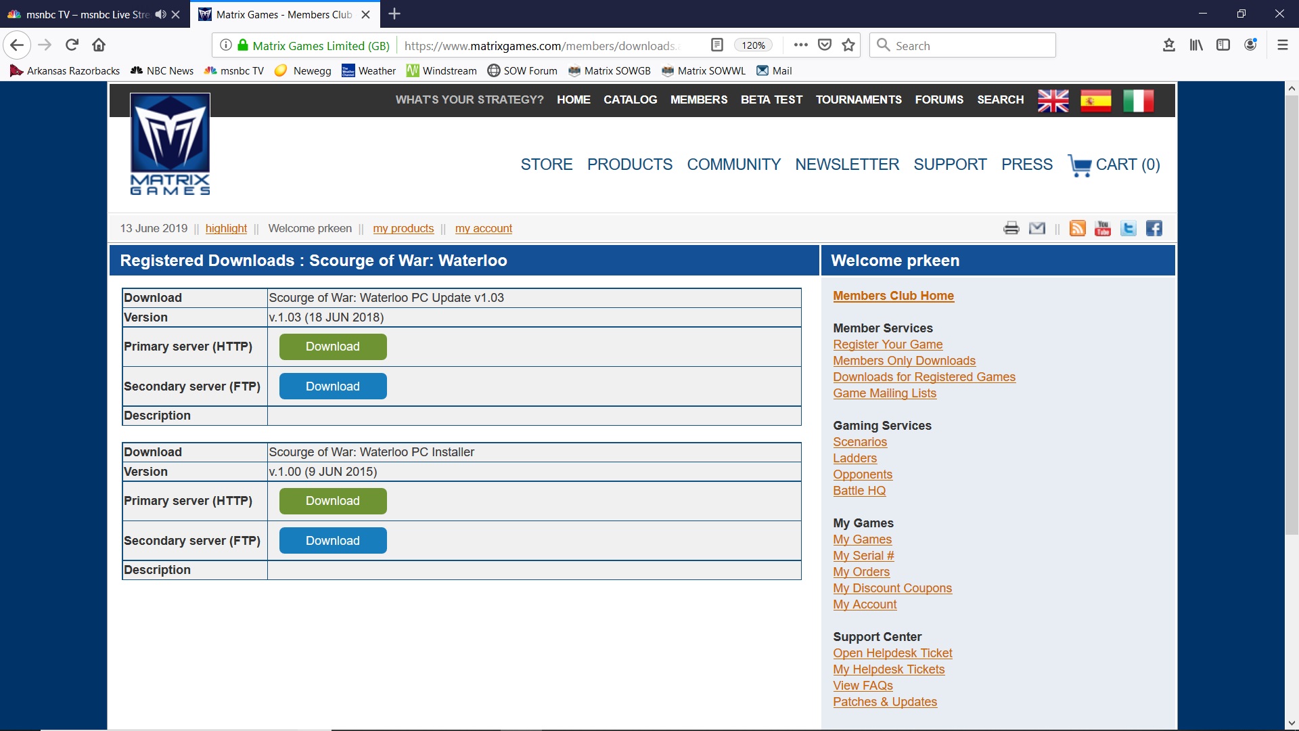Open the TOURNAMENTS menu item

[x=859, y=99]
